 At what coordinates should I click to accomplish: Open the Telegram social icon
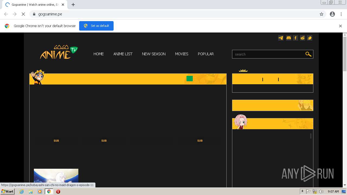coord(281,38)
